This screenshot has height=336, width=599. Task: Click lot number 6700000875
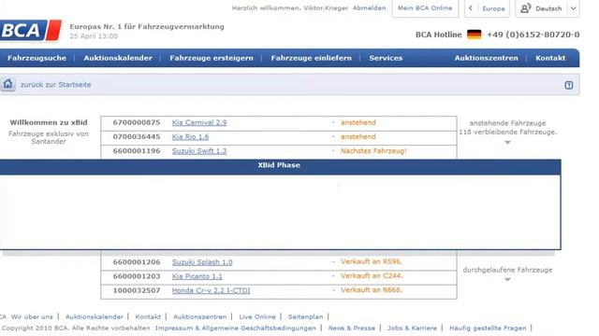click(137, 122)
